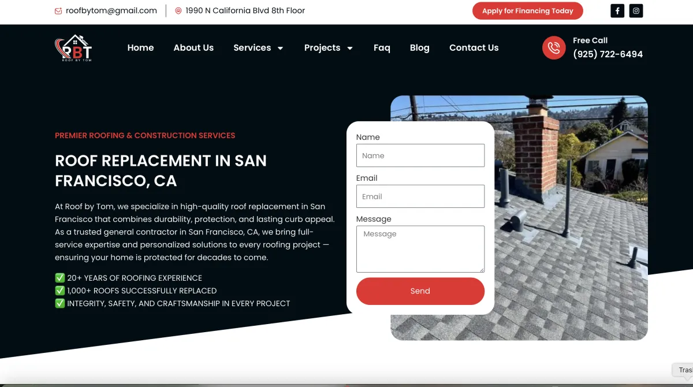Open the Instagram social icon
The height and width of the screenshot is (387, 693).
point(636,10)
